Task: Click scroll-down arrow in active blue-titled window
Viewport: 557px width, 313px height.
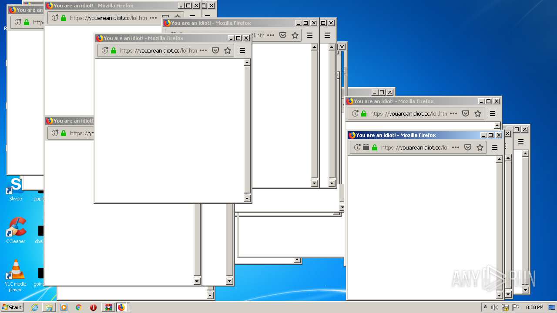Action: [499, 296]
